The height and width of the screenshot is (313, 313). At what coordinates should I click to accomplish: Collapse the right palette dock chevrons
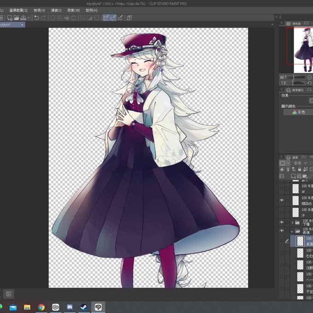(x=277, y=17)
